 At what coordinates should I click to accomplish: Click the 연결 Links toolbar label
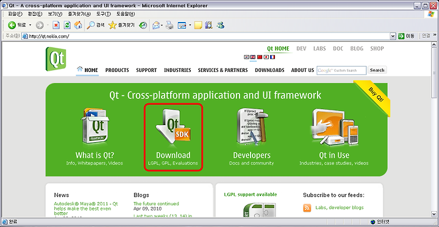(x=426, y=36)
